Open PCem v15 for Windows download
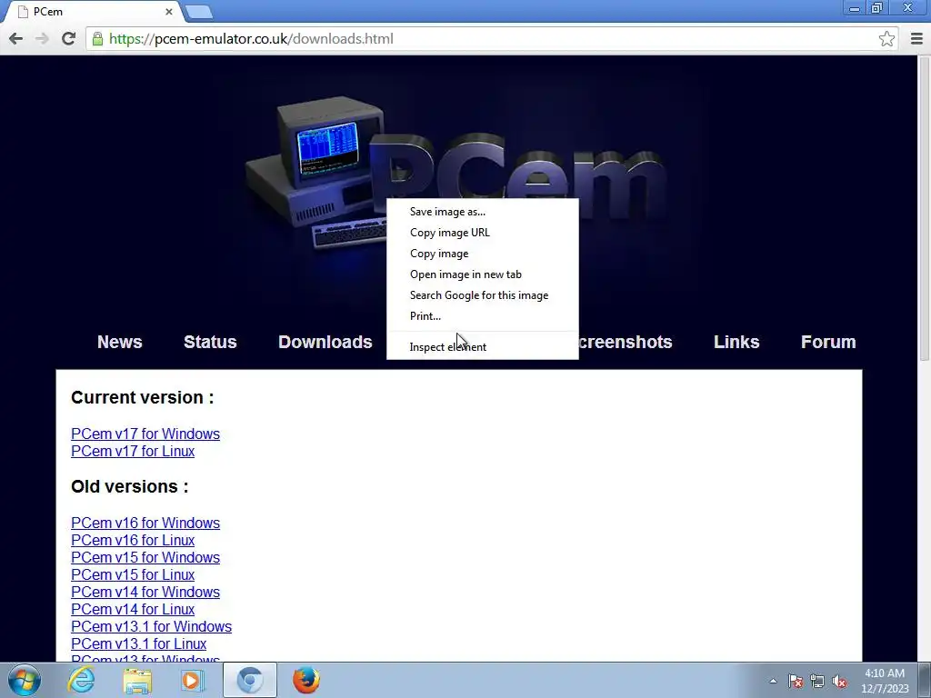The height and width of the screenshot is (698, 931). (x=145, y=557)
